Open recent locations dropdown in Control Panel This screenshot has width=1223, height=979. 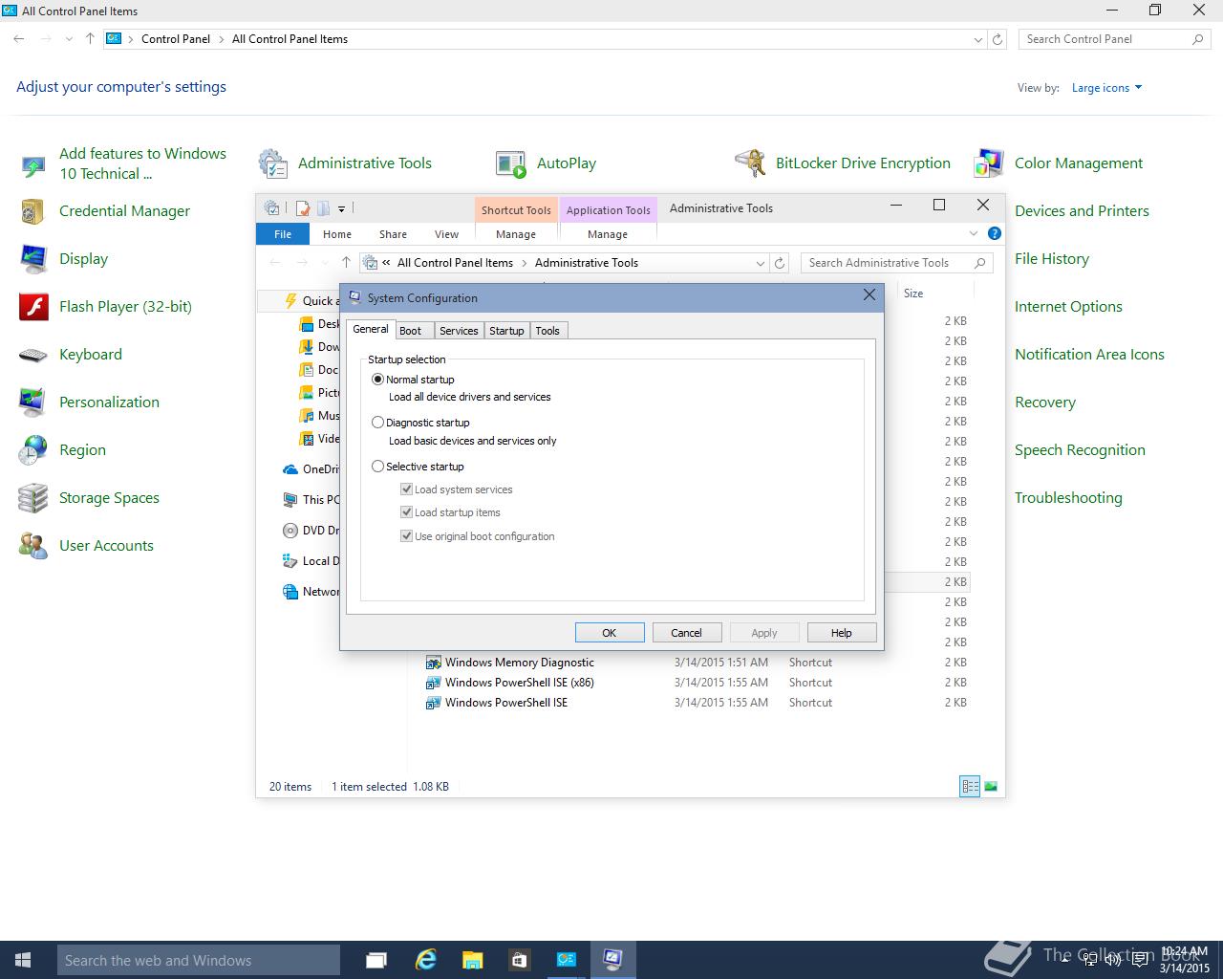click(x=69, y=39)
